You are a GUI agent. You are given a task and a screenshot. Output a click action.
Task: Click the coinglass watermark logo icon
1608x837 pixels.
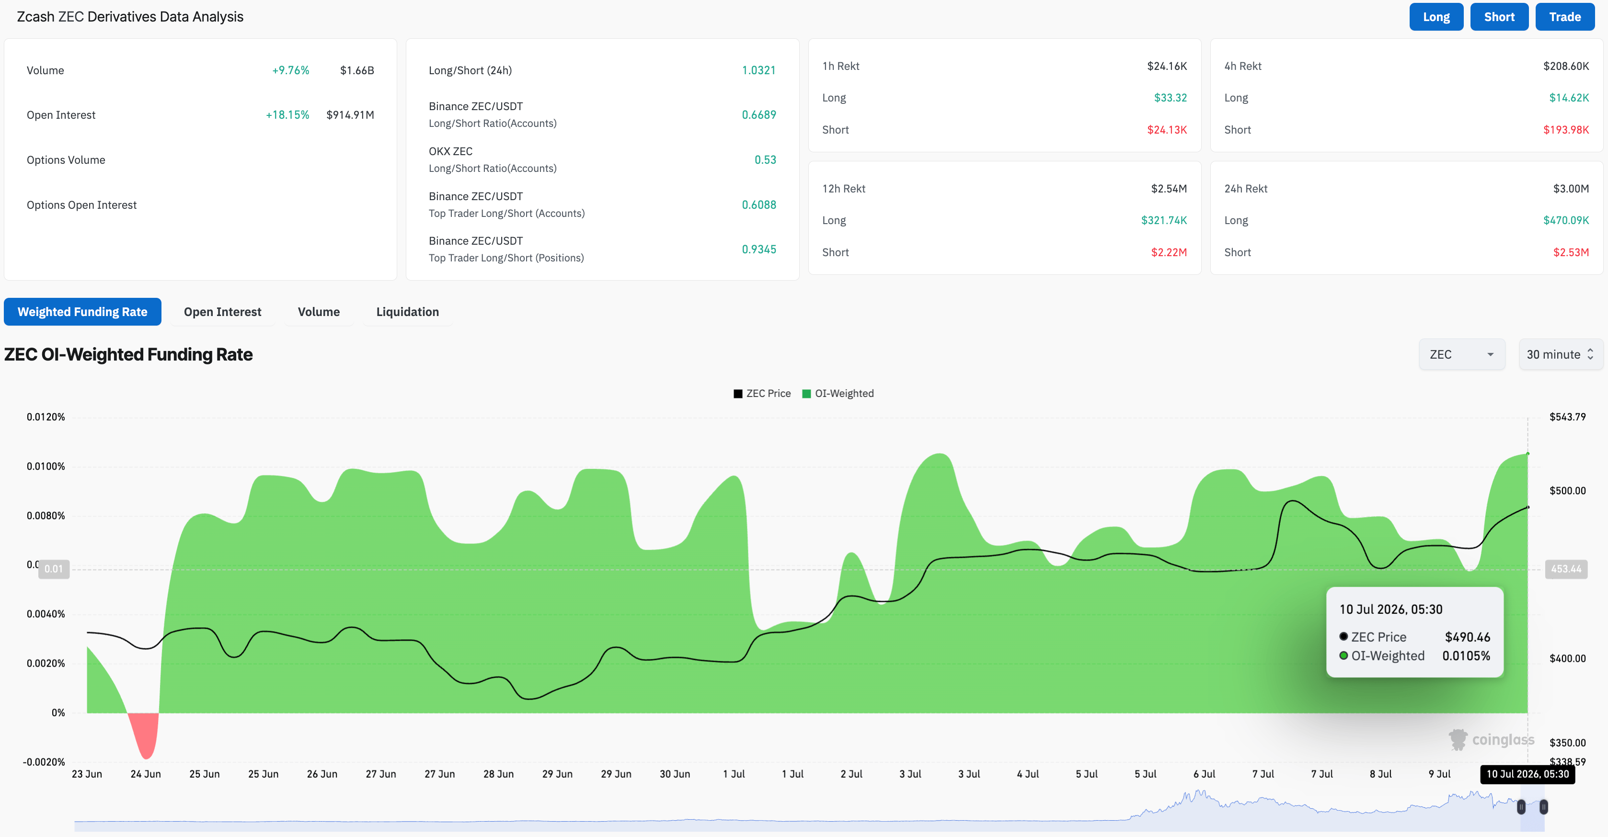coord(1458,740)
